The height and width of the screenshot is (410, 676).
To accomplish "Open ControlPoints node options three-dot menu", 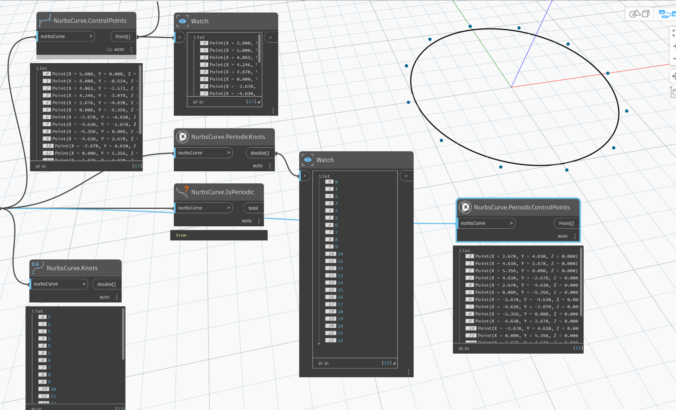I will tap(131, 50).
